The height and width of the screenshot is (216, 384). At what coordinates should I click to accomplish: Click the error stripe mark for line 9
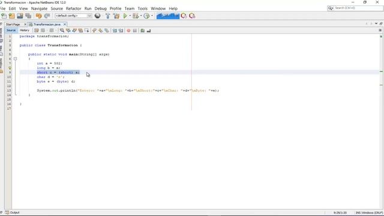[381, 71]
